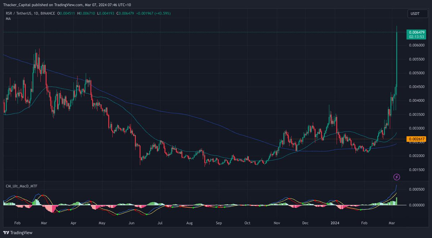Click the countdown timer under the price label
This screenshot has height=238, width=432.
pyautogui.click(x=416, y=36)
